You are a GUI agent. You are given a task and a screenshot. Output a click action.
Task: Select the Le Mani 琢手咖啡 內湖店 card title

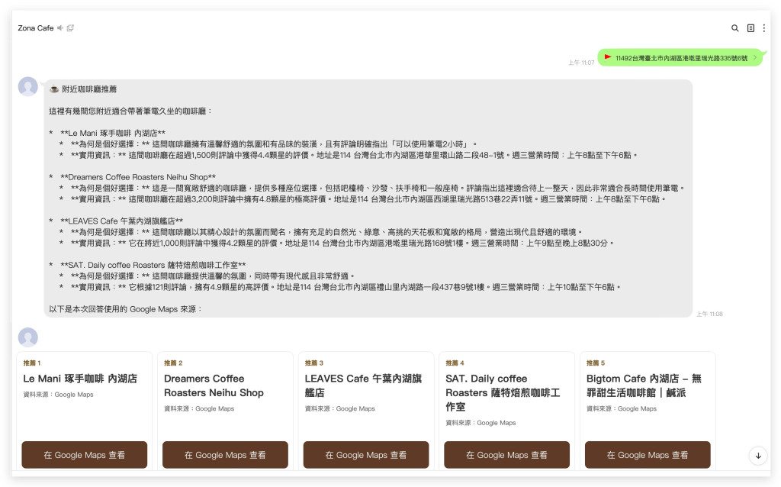click(x=80, y=379)
